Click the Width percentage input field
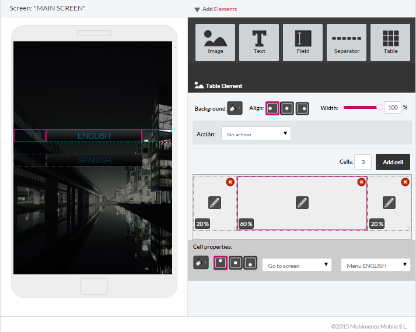The height and width of the screenshot is (332, 416). [393, 108]
